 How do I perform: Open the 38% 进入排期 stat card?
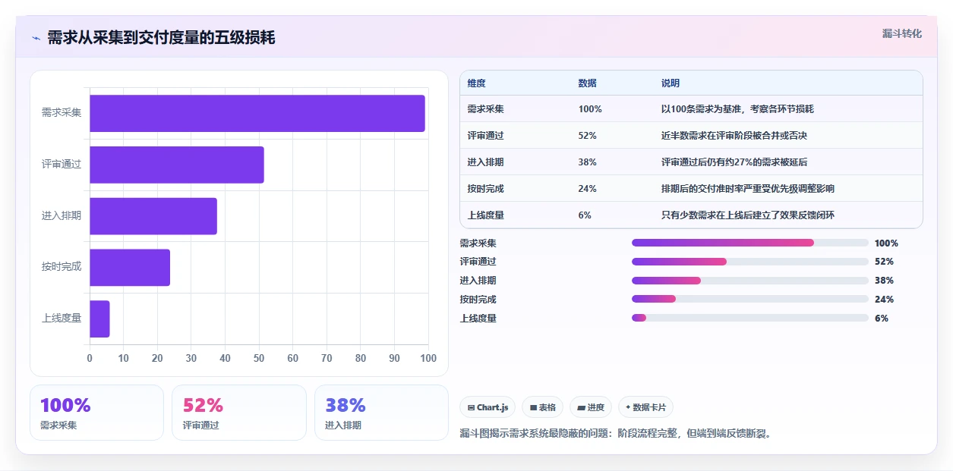[381, 413]
